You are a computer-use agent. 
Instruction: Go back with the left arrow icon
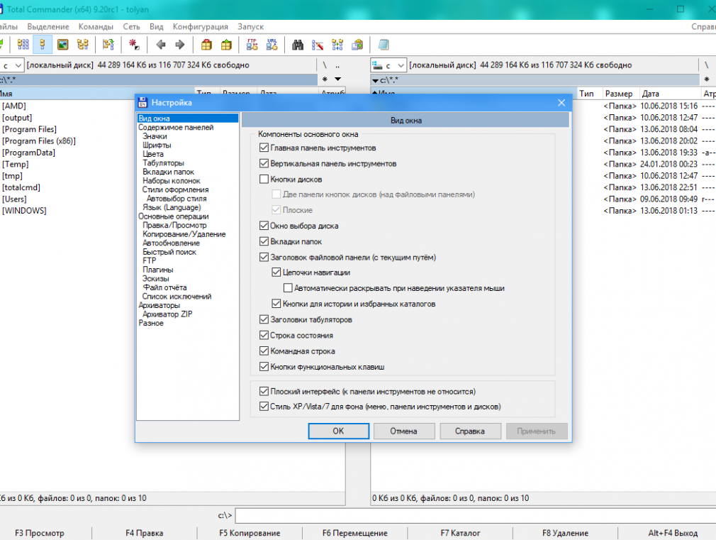coord(160,45)
